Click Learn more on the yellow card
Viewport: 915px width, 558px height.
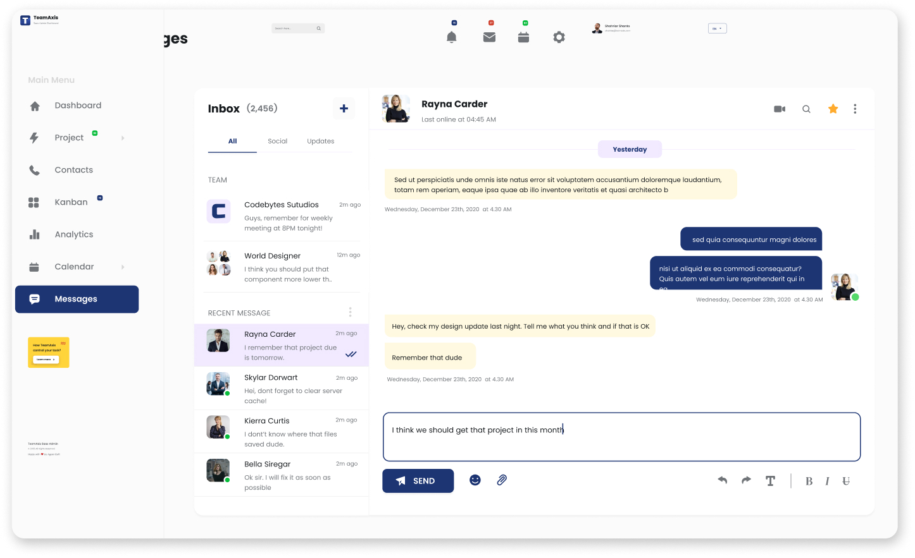click(x=46, y=360)
